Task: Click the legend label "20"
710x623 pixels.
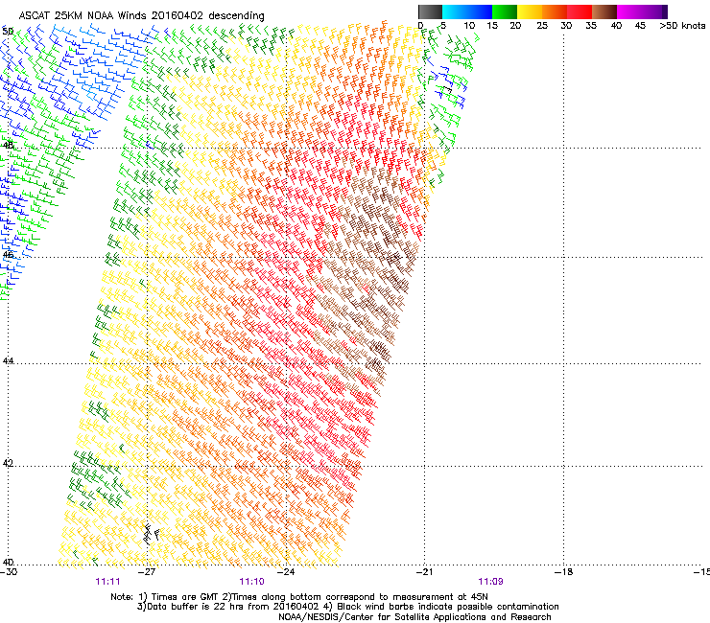Action: (x=515, y=26)
